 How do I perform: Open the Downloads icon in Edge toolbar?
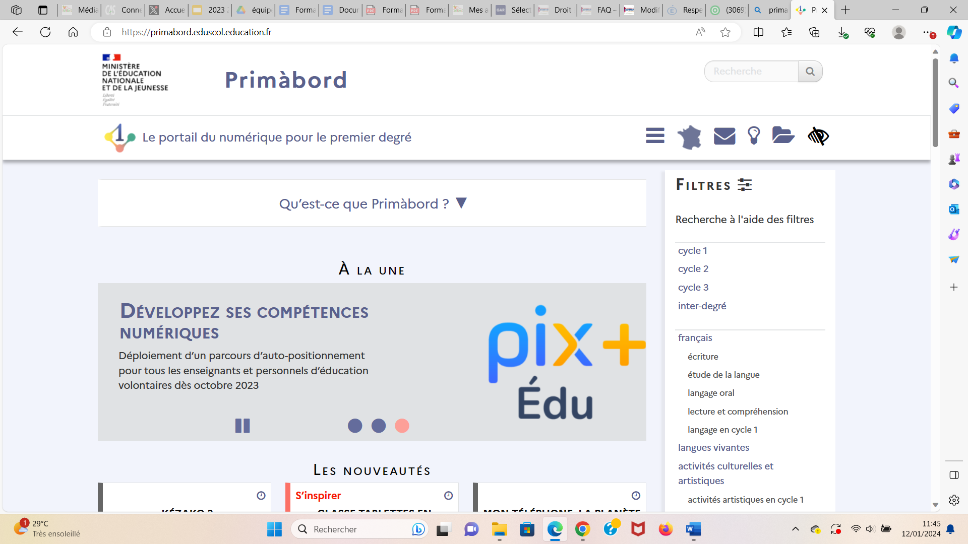[842, 33]
